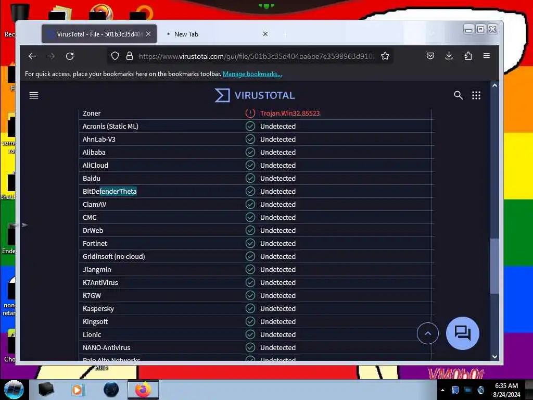Viewport: 533px width, 400px height.
Task: Select the NANO-Antivirus engine name
Action: (106, 347)
